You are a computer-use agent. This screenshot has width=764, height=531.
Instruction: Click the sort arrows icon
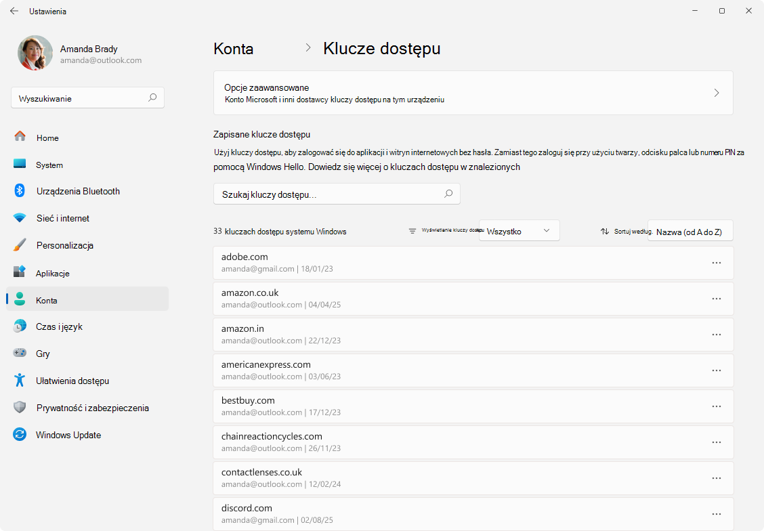click(605, 232)
